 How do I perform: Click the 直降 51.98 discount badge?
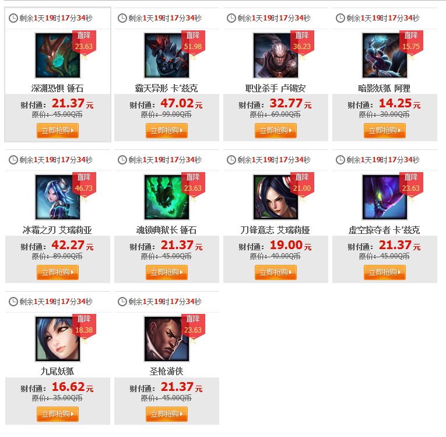tap(193, 42)
